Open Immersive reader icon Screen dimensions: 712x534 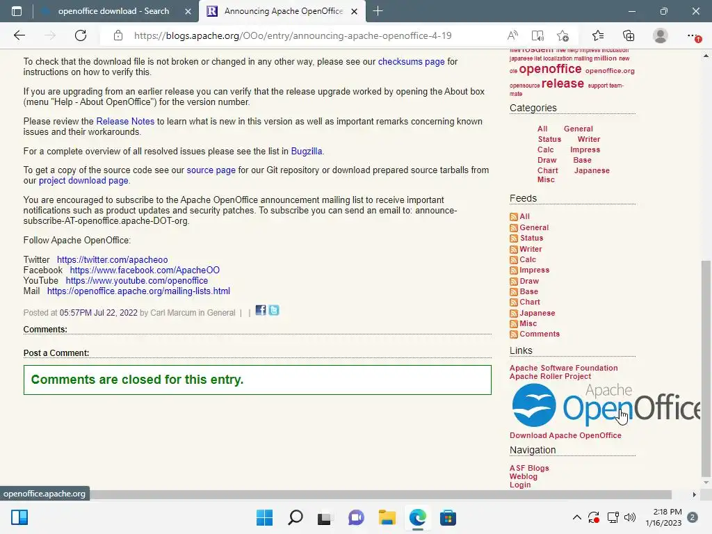(x=537, y=35)
